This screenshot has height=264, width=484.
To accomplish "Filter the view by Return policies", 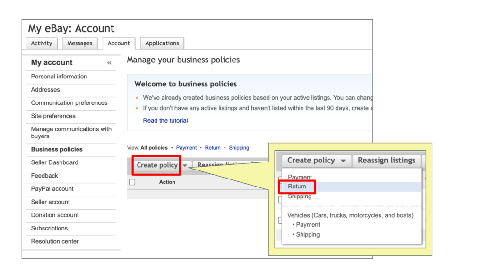I will click(x=213, y=148).
